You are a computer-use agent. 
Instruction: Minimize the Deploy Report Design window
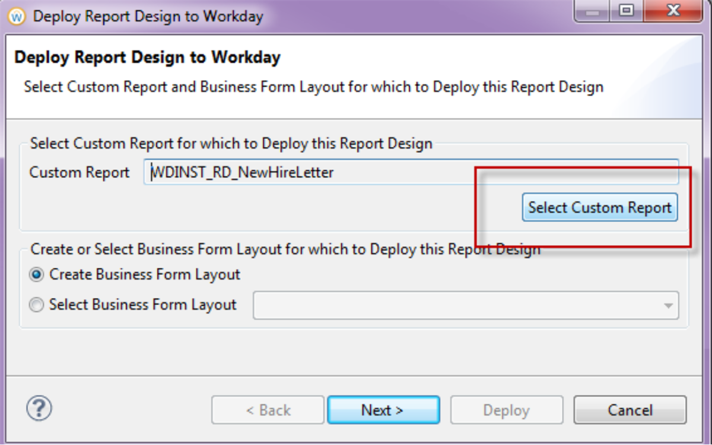591,11
